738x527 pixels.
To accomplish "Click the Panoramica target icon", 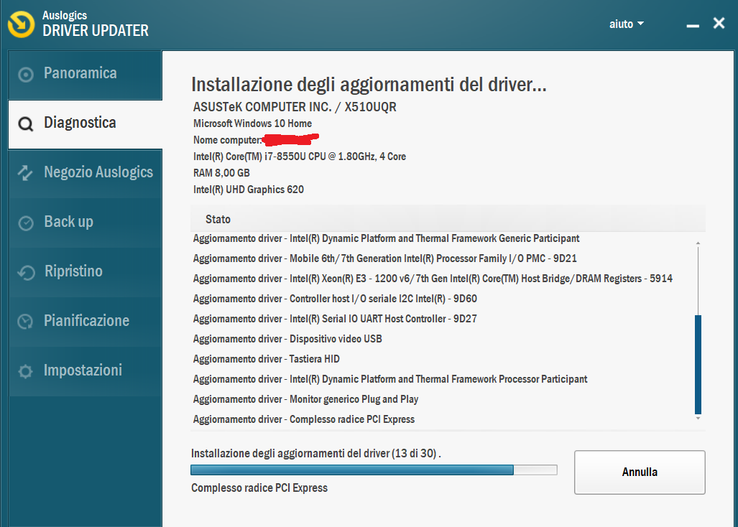I will pos(25,74).
